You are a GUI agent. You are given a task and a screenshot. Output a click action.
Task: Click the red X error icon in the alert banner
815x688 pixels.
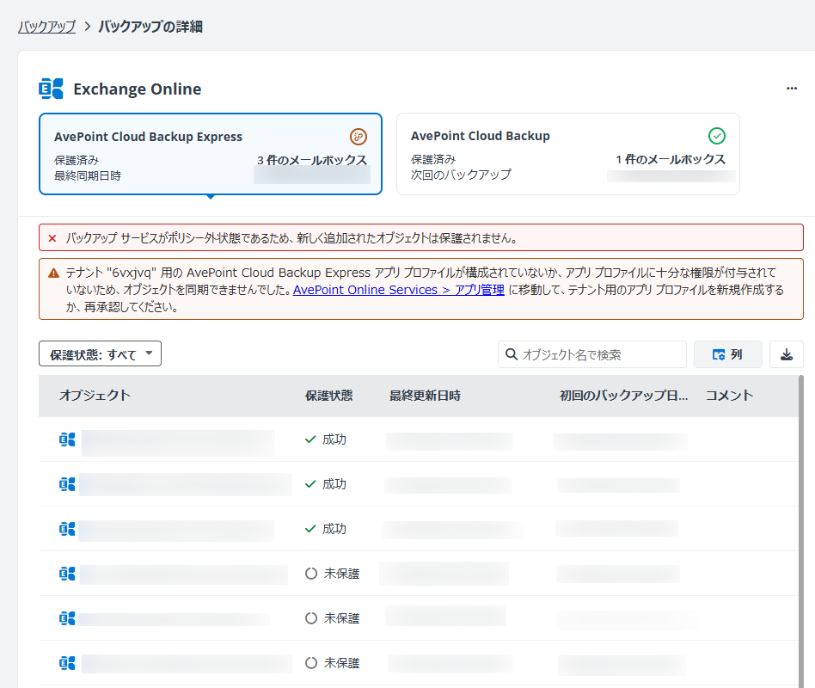pyautogui.click(x=52, y=238)
